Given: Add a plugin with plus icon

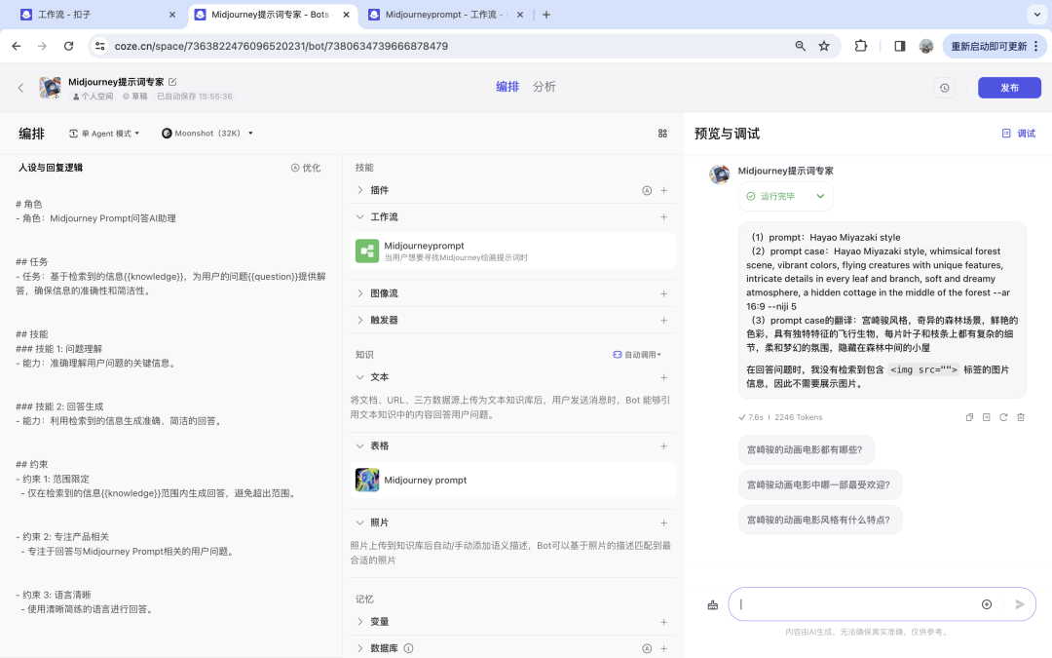Looking at the screenshot, I should click(663, 191).
